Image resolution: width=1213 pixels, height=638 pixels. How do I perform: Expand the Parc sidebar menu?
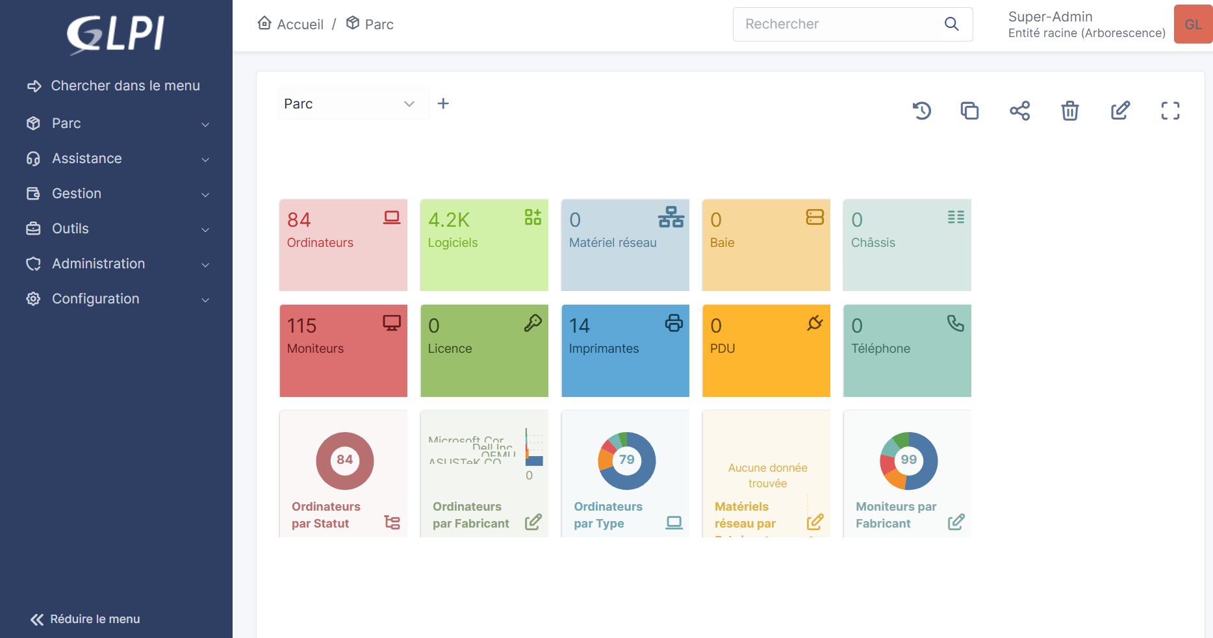point(117,123)
